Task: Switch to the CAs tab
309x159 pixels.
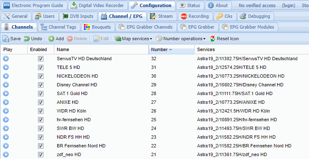Action: pyautogui.click(x=225, y=16)
